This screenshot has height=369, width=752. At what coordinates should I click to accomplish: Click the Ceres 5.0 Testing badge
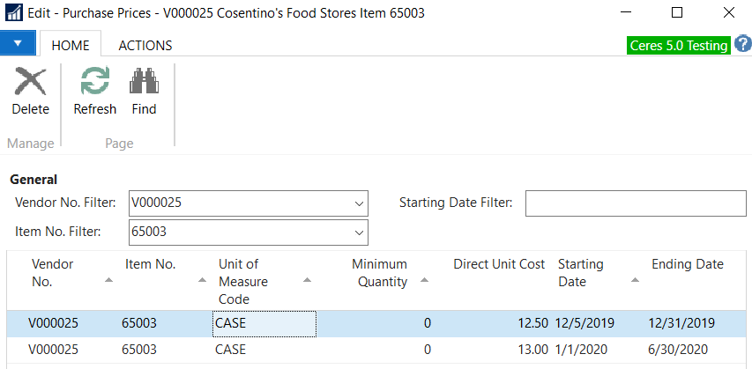pyautogui.click(x=678, y=45)
